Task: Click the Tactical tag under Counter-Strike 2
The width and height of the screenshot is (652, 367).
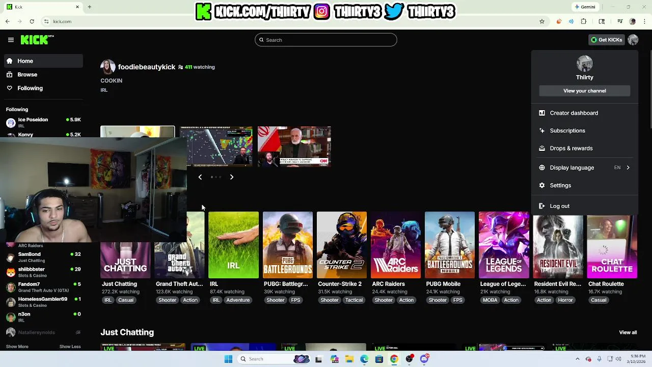Action: coord(354,300)
